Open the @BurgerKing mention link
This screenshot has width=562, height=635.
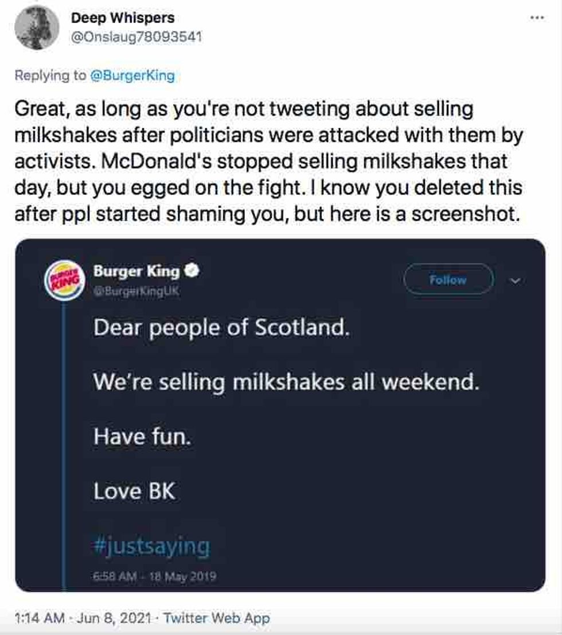tap(132, 75)
